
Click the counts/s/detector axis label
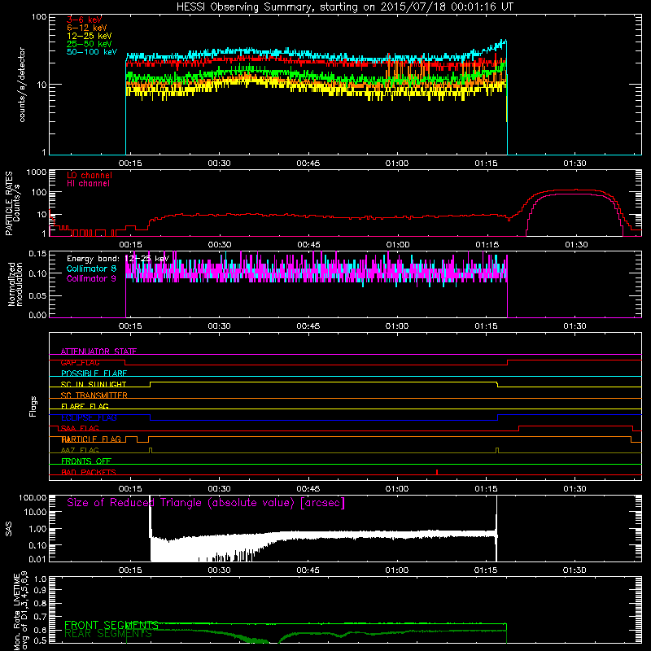(x=22, y=85)
